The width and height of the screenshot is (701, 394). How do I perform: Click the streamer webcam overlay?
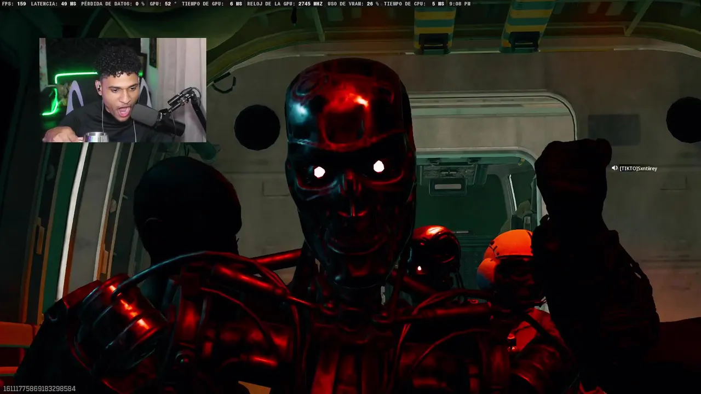tap(123, 90)
